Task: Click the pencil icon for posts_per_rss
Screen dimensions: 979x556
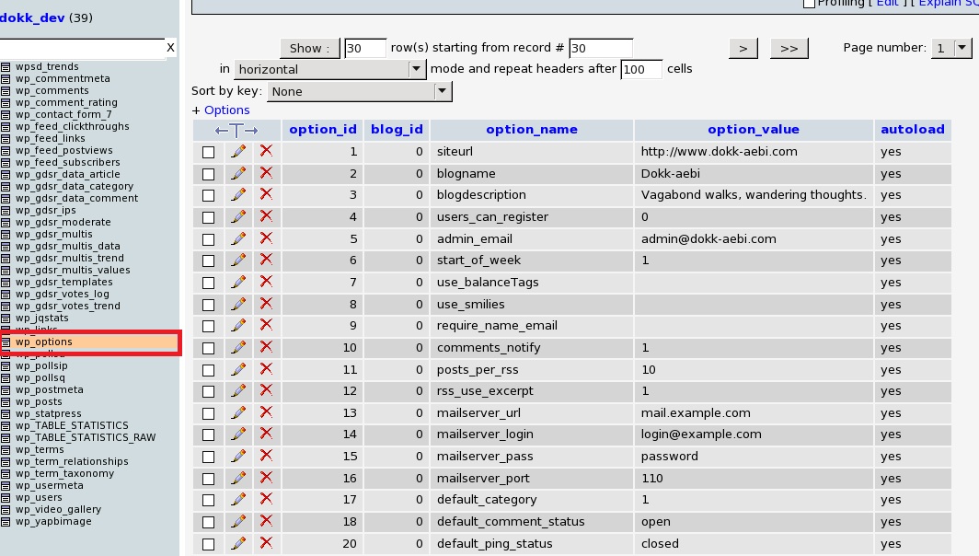Action: tap(238, 369)
